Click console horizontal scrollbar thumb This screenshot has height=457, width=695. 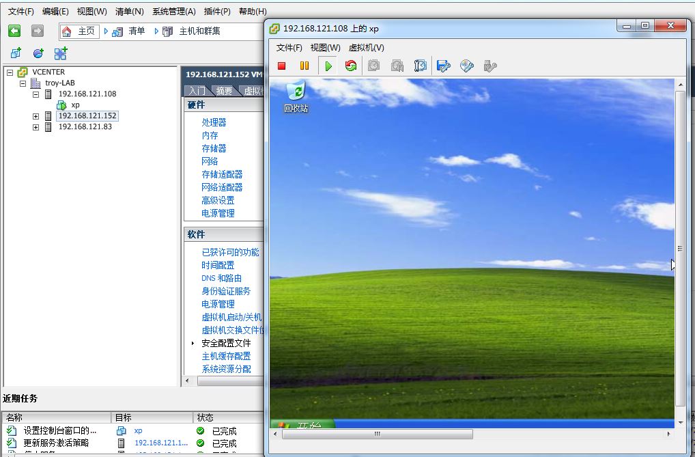[x=377, y=434]
